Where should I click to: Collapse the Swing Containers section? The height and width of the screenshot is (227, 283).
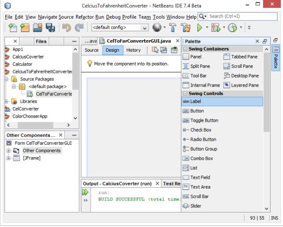click(185, 49)
